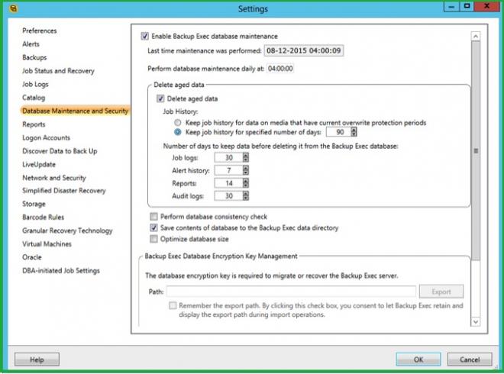This screenshot has height=374, width=504.
Task: Click the Export button
Action: [441, 292]
